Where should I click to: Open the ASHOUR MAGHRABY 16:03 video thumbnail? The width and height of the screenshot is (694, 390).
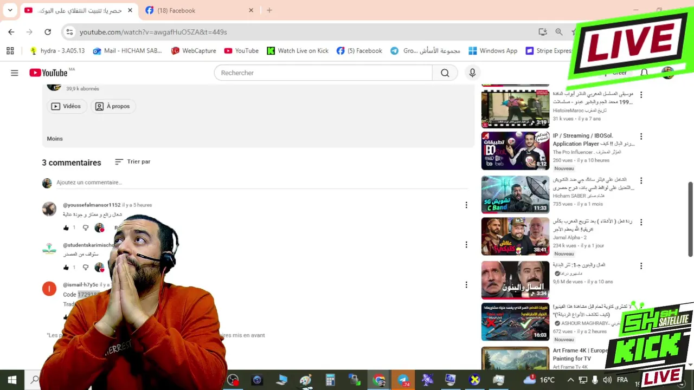tap(515, 322)
